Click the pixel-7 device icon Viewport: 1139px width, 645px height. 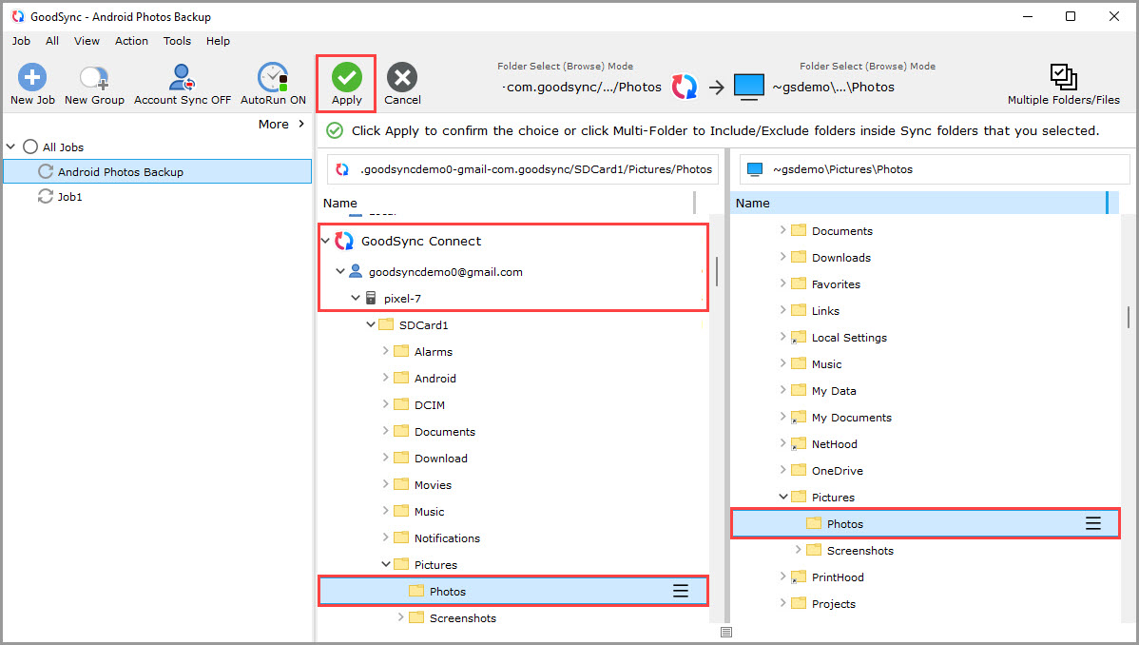click(371, 298)
